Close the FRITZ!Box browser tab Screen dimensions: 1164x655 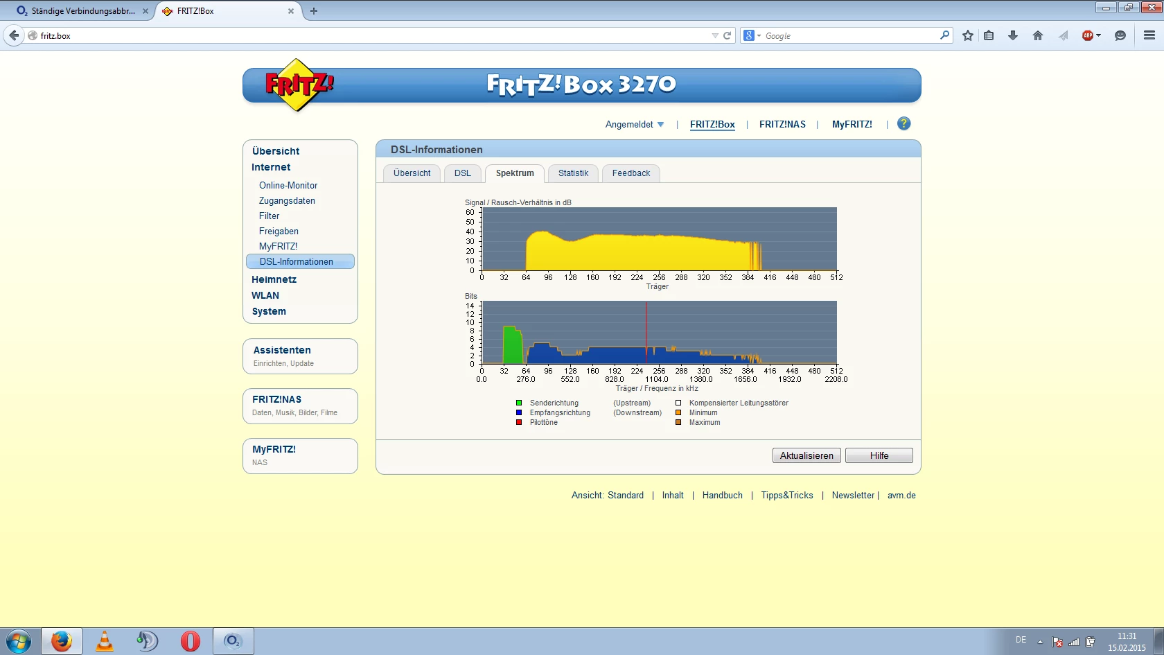(x=291, y=11)
